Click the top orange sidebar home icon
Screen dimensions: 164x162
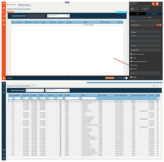(4, 4)
